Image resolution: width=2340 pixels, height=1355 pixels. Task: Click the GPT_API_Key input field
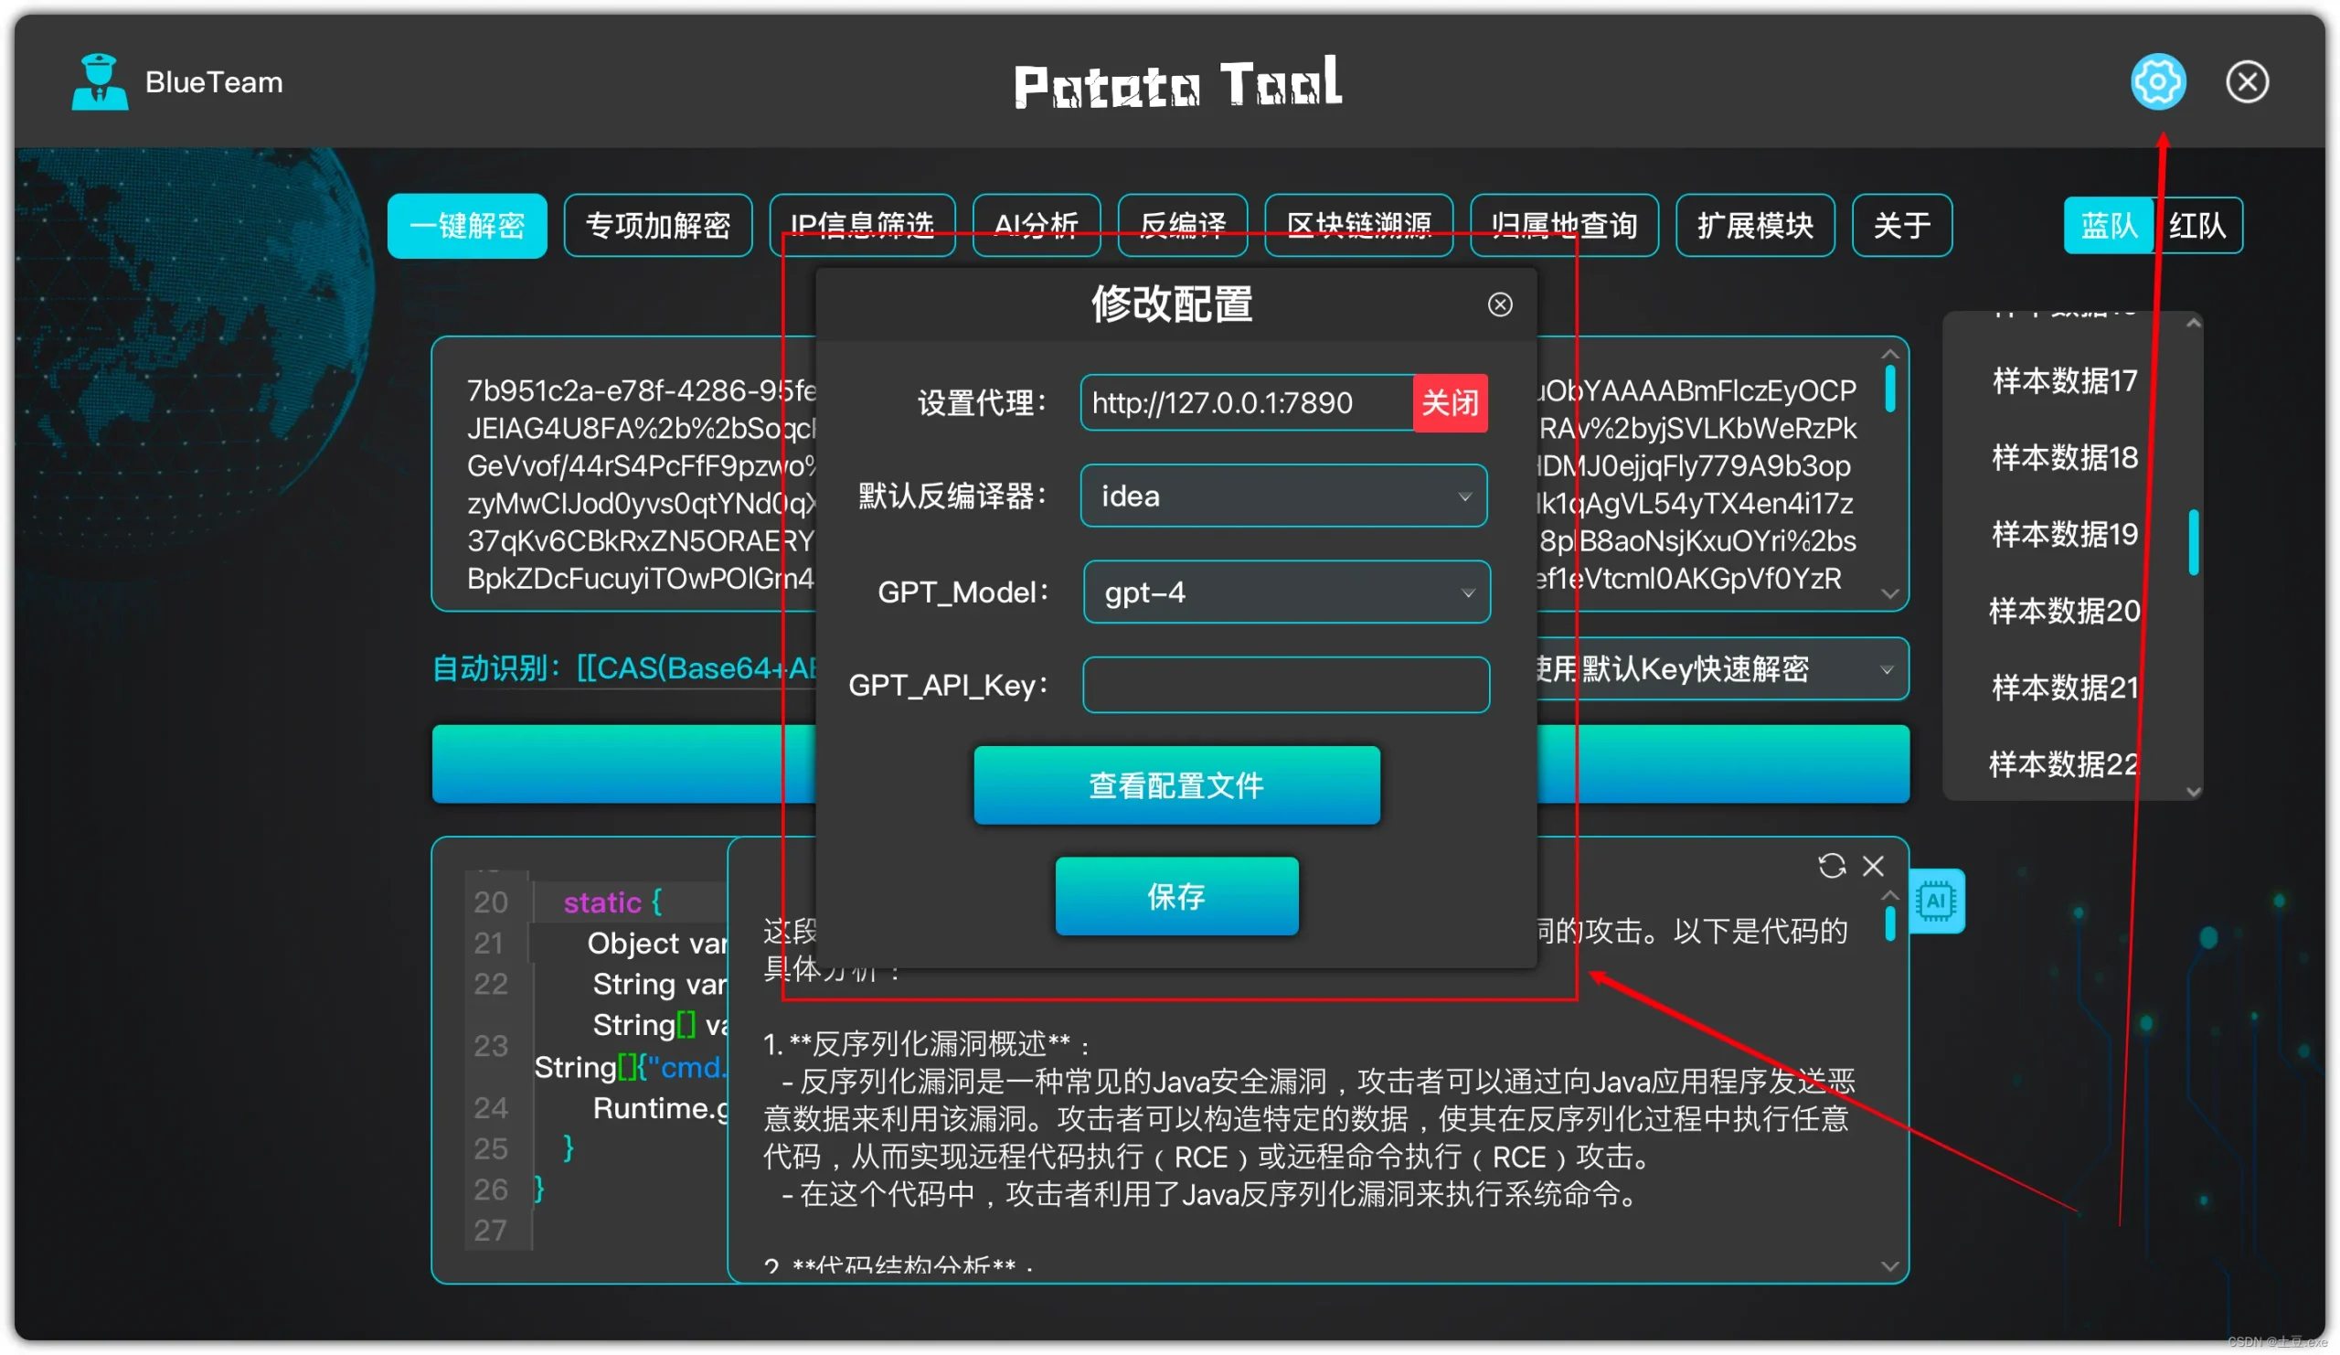1285,685
